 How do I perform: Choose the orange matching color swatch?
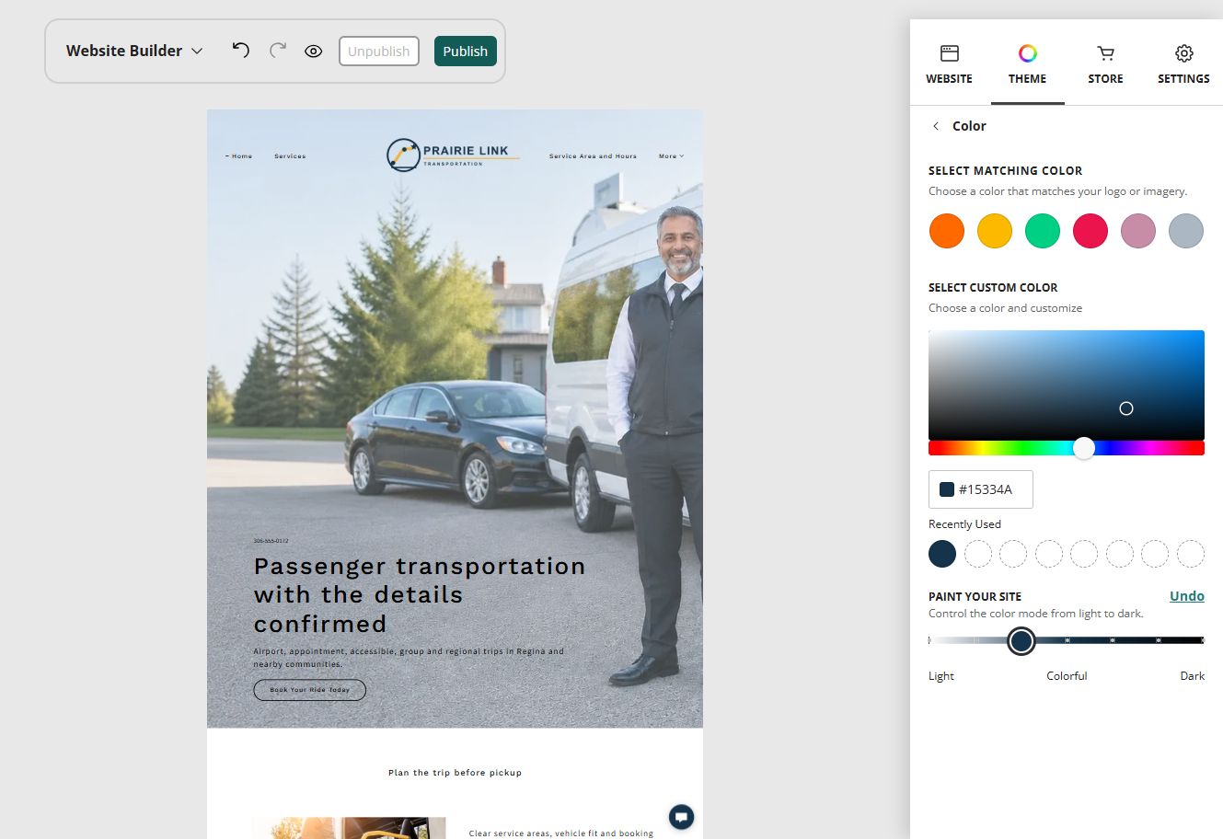[947, 231]
